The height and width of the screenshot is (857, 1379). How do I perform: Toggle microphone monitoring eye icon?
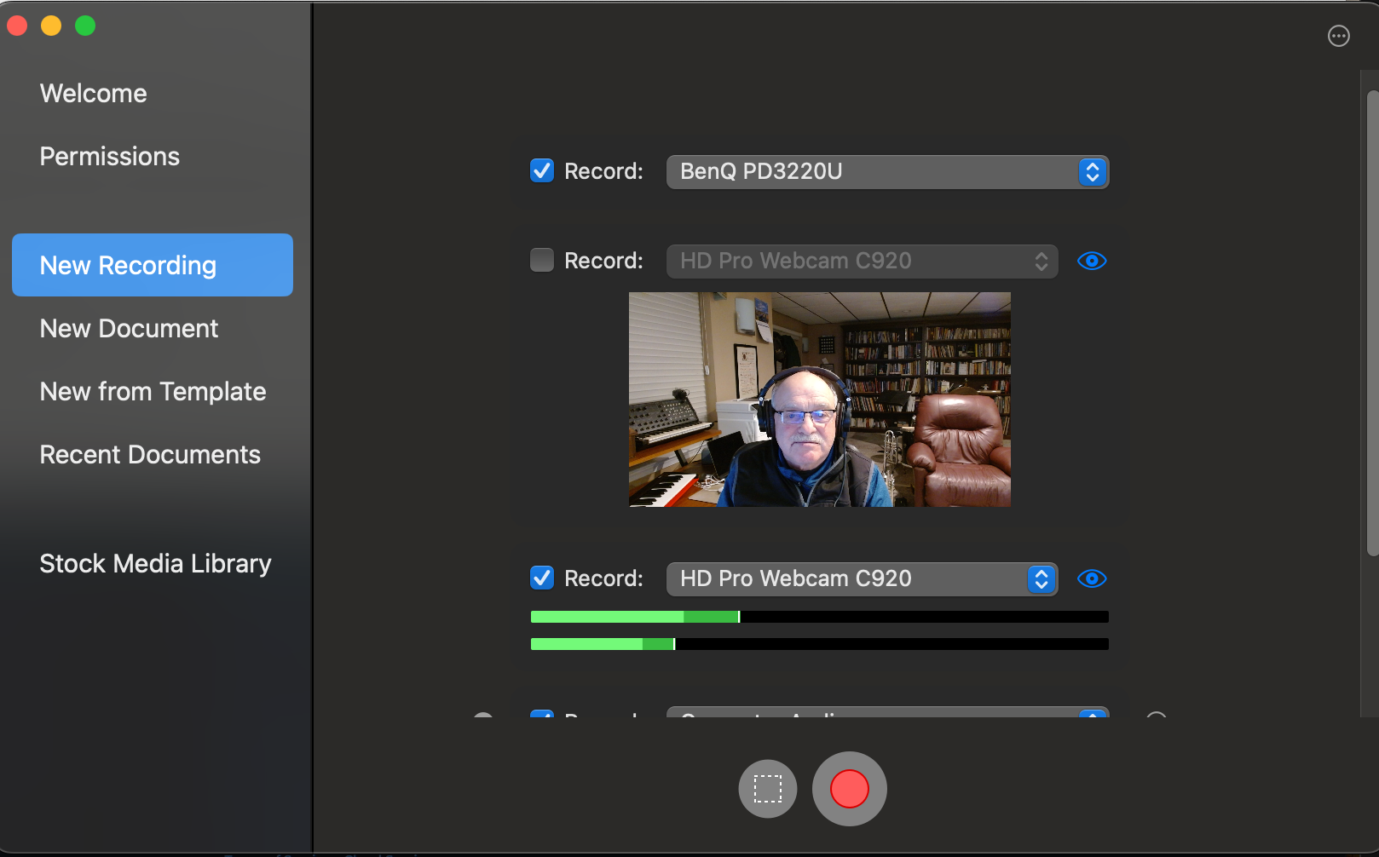[x=1091, y=579]
